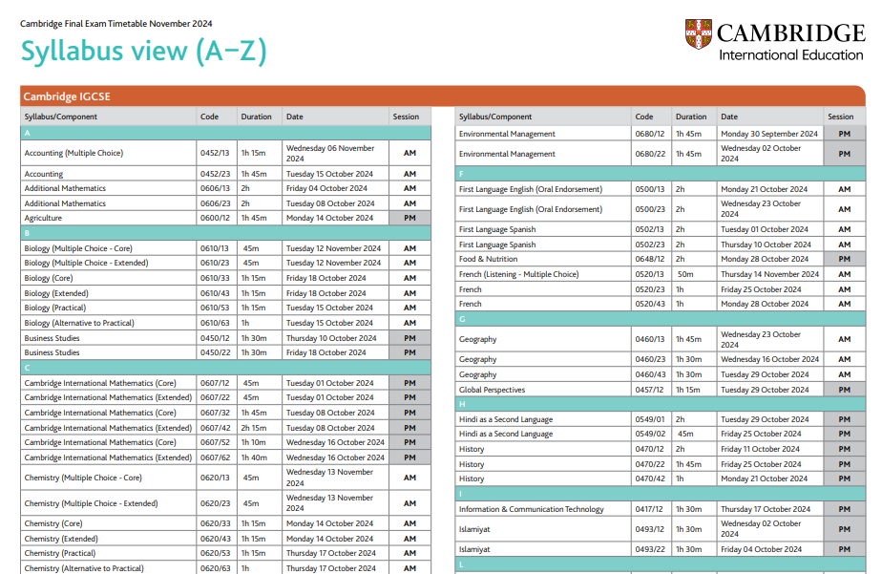Click code 0500/13 First Language English
882x574 pixels.
tap(650, 190)
